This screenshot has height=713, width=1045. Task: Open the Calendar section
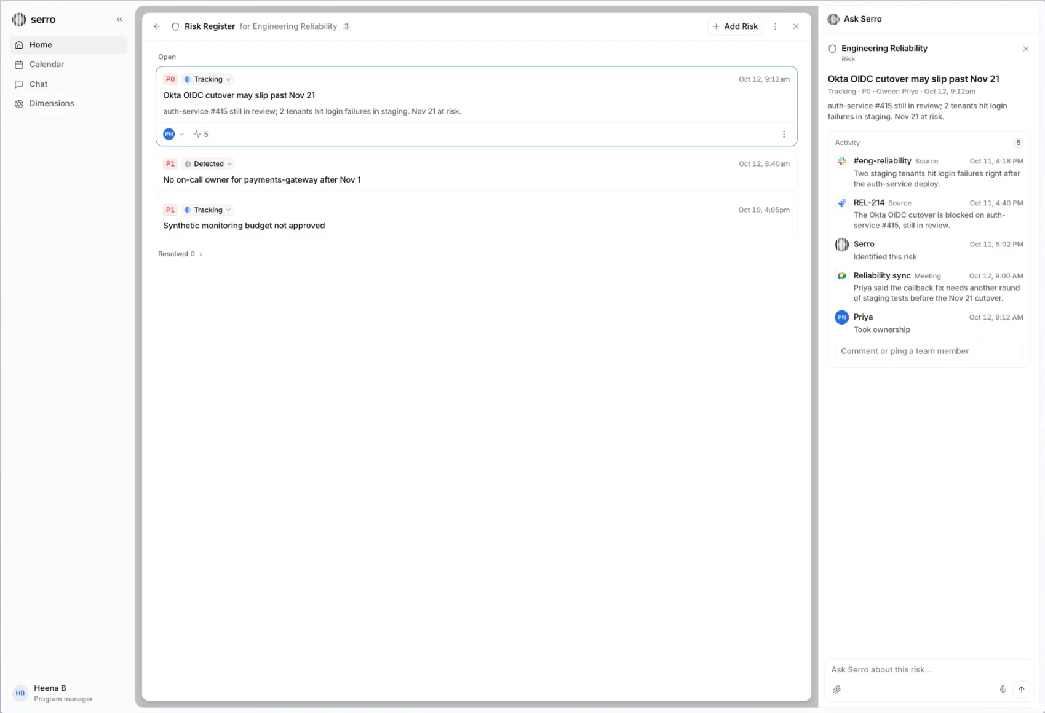(68, 65)
